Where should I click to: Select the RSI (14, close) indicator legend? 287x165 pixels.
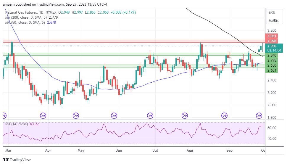(17, 124)
